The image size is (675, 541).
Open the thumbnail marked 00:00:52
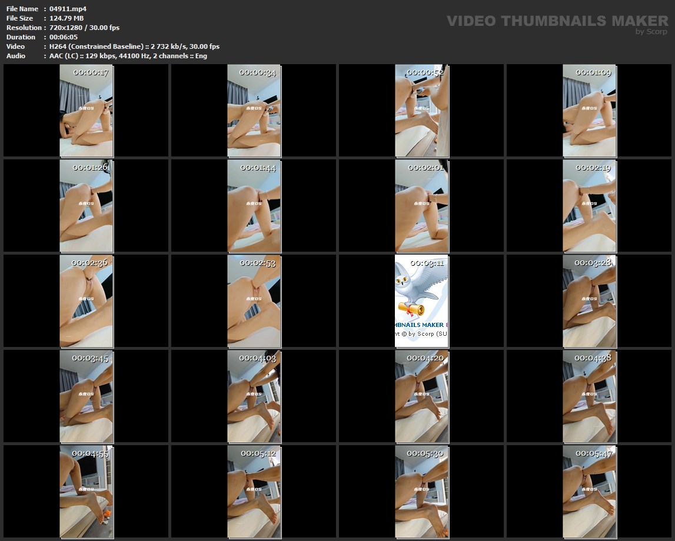[421, 111]
